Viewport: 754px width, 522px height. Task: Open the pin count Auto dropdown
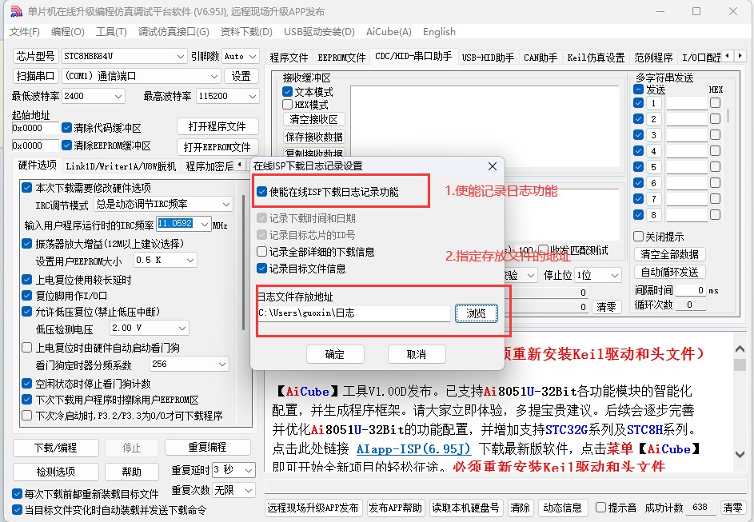point(241,56)
